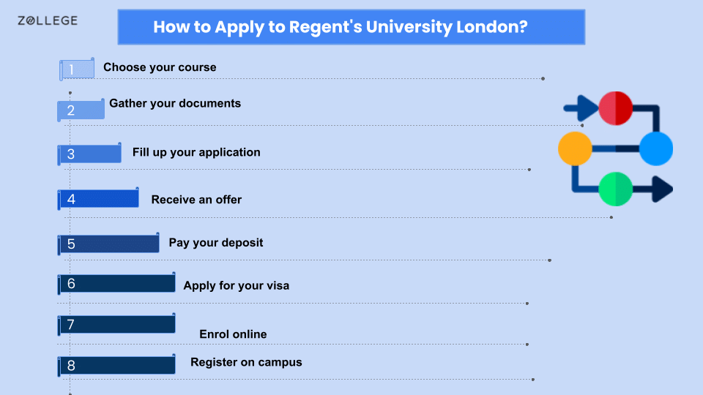Click the dark arrow head pointing right
The width and height of the screenshot is (703, 395).
pos(662,189)
